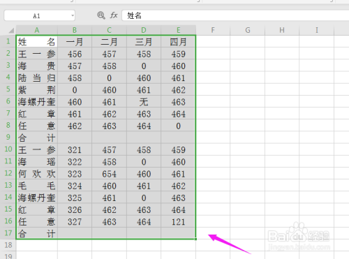Select 红章 in row 7
Viewport: 349px width, 259px height.
37,114
